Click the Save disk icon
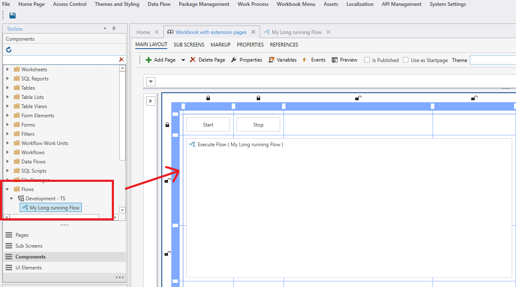Viewport: 516px width, 287px height. click(x=13, y=16)
